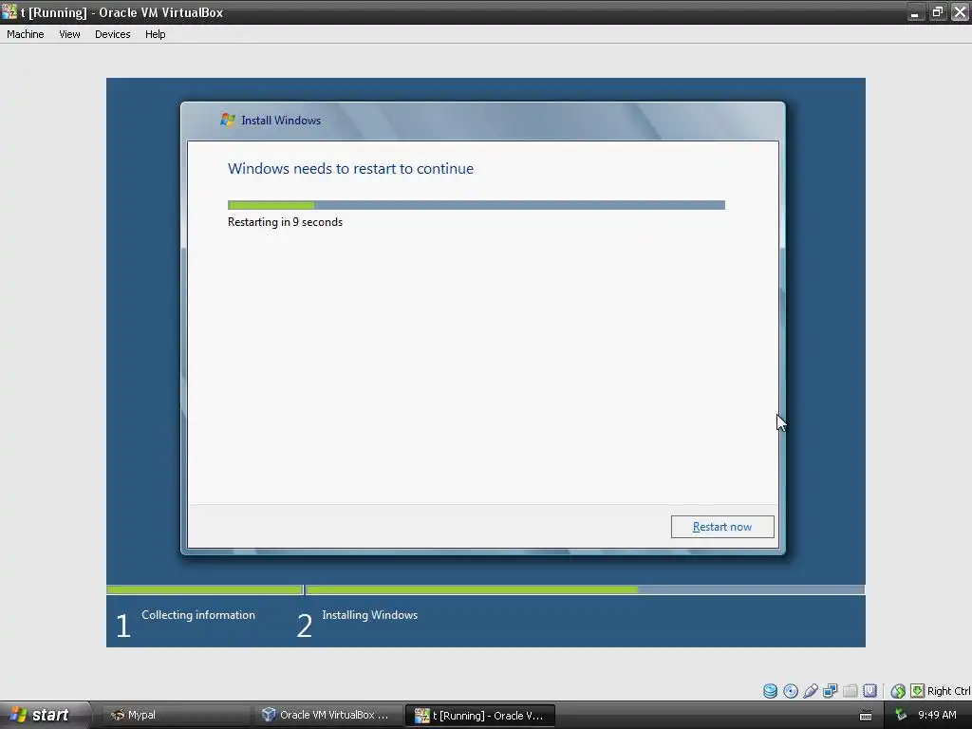Click the green tray icon beside the clock
The width and height of the screenshot is (972, 729).
(x=901, y=716)
